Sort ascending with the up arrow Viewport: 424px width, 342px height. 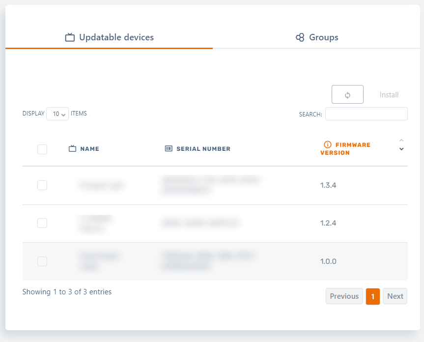[401, 141]
